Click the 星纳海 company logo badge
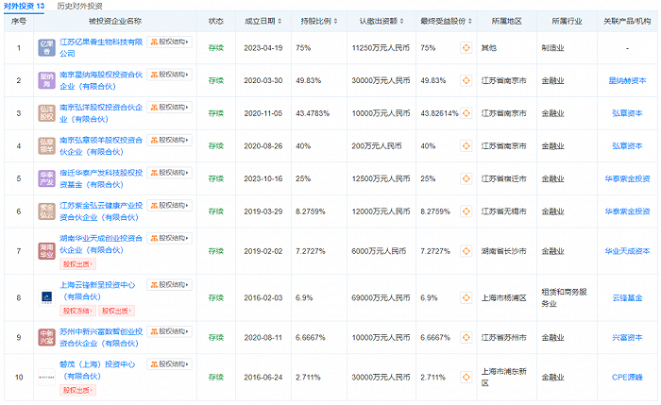661x405 pixels. click(x=46, y=81)
